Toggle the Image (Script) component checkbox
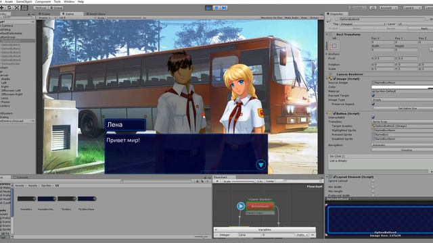 click(x=335, y=79)
